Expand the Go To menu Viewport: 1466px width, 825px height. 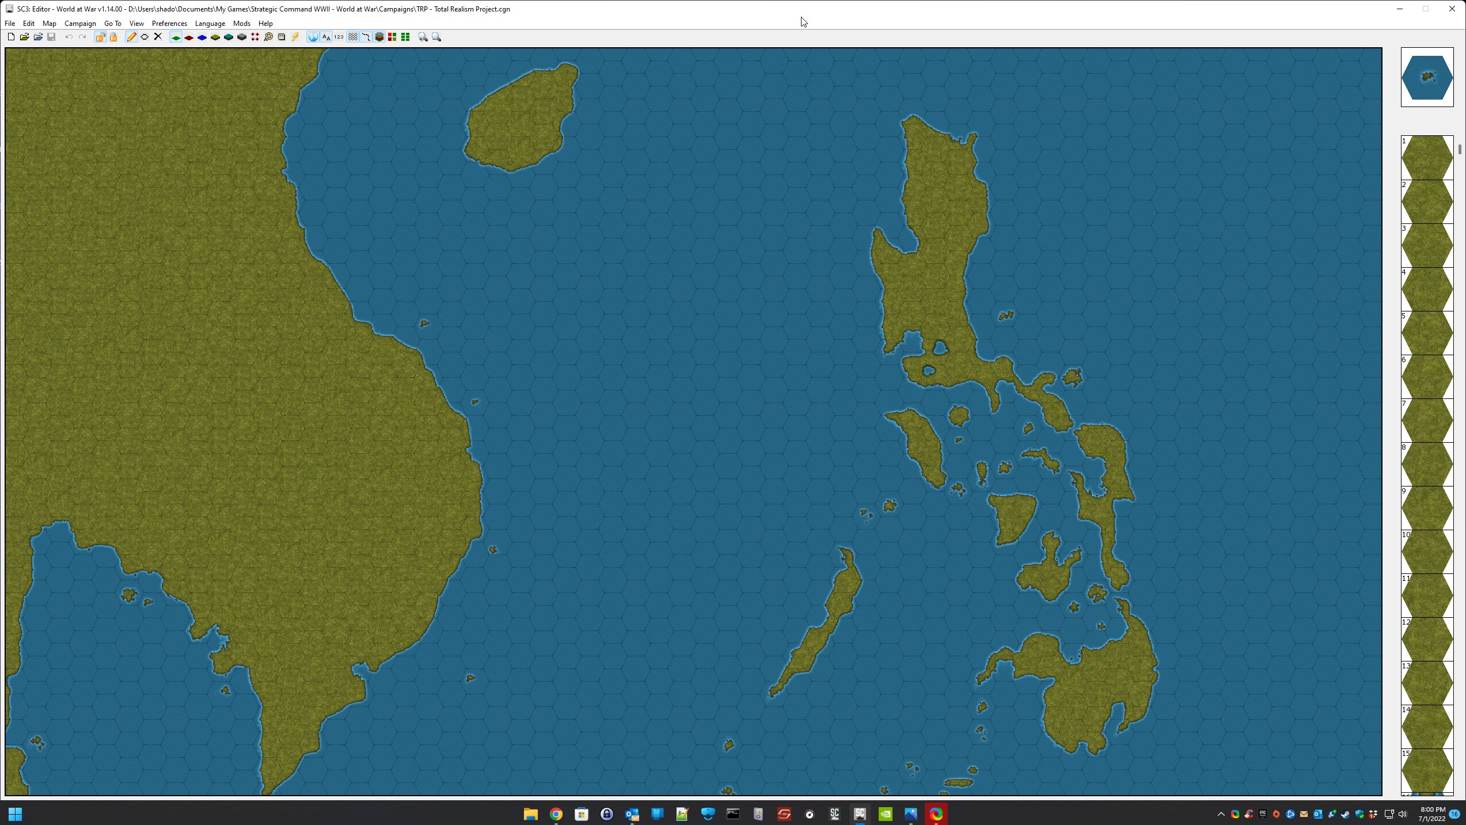(112, 24)
